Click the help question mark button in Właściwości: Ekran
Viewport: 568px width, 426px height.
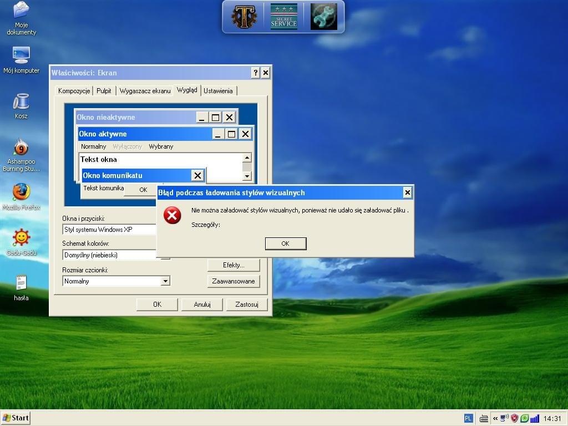[x=255, y=73]
